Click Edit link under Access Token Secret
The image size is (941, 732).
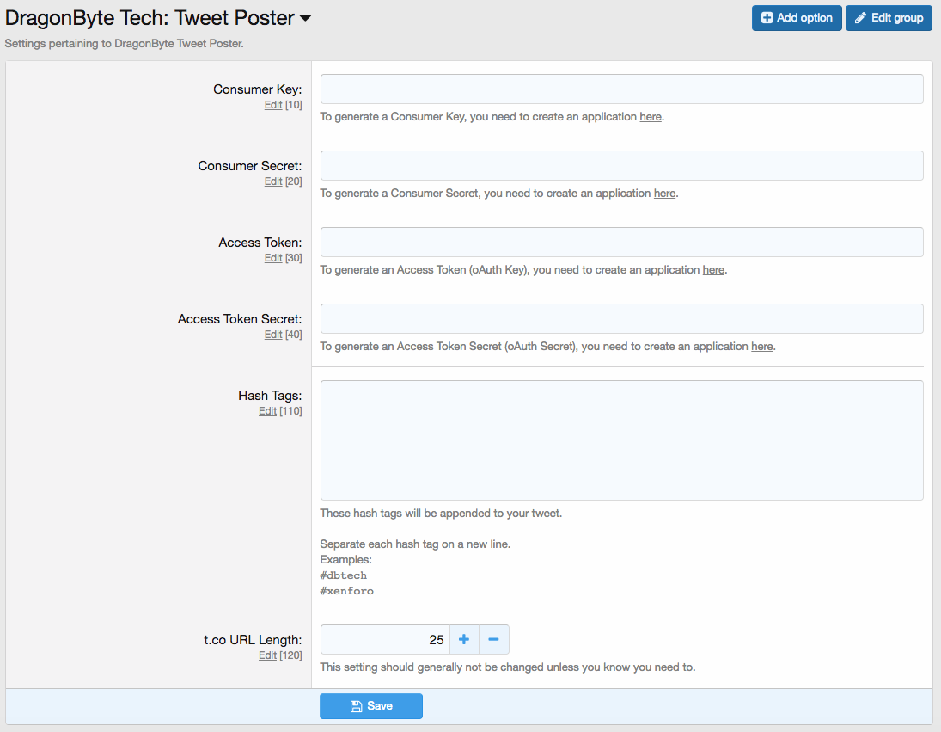coord(273,335)
